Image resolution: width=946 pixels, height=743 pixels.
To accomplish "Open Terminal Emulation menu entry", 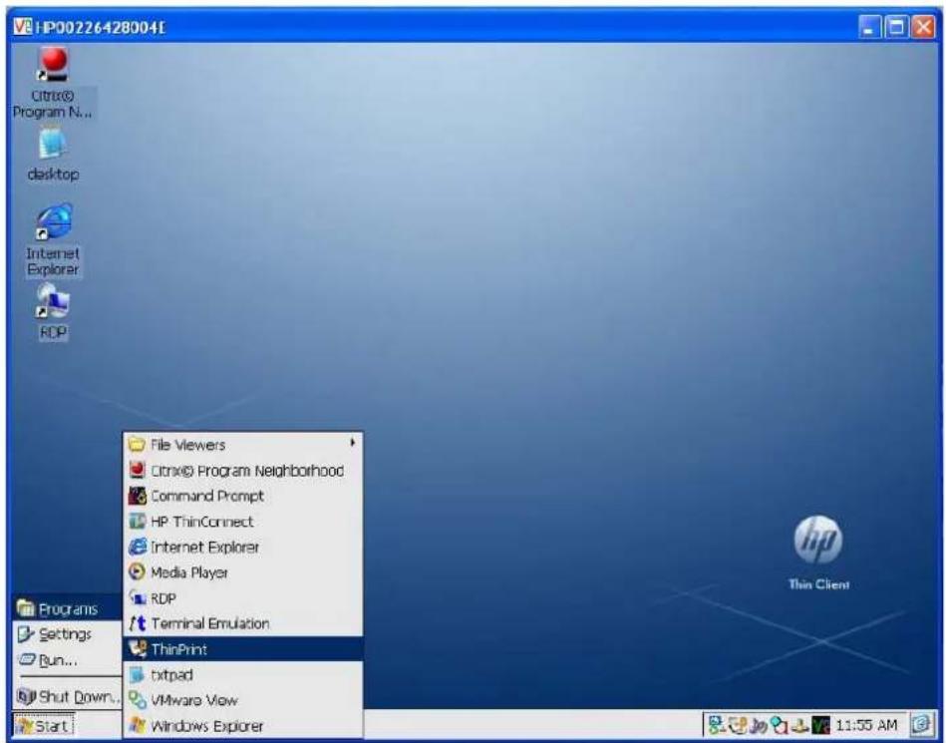I will [242, 623].
